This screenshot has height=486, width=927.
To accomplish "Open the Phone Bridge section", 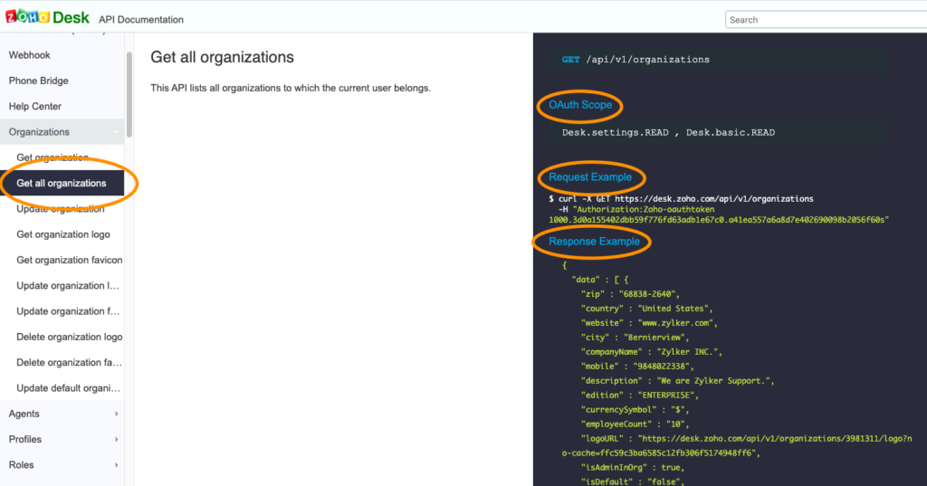I will [38, 81].
